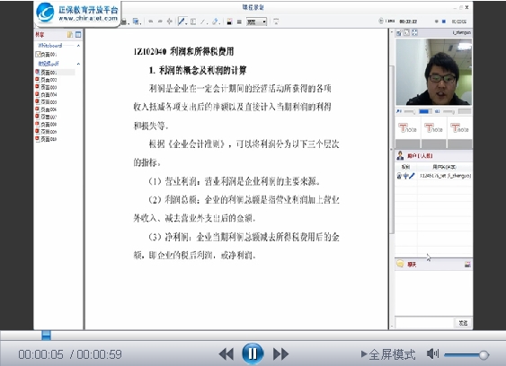Image resolution: width=506 pixels, height=366 pixels.
Task: Click the blue stop-record square
Action: [444, 22]
